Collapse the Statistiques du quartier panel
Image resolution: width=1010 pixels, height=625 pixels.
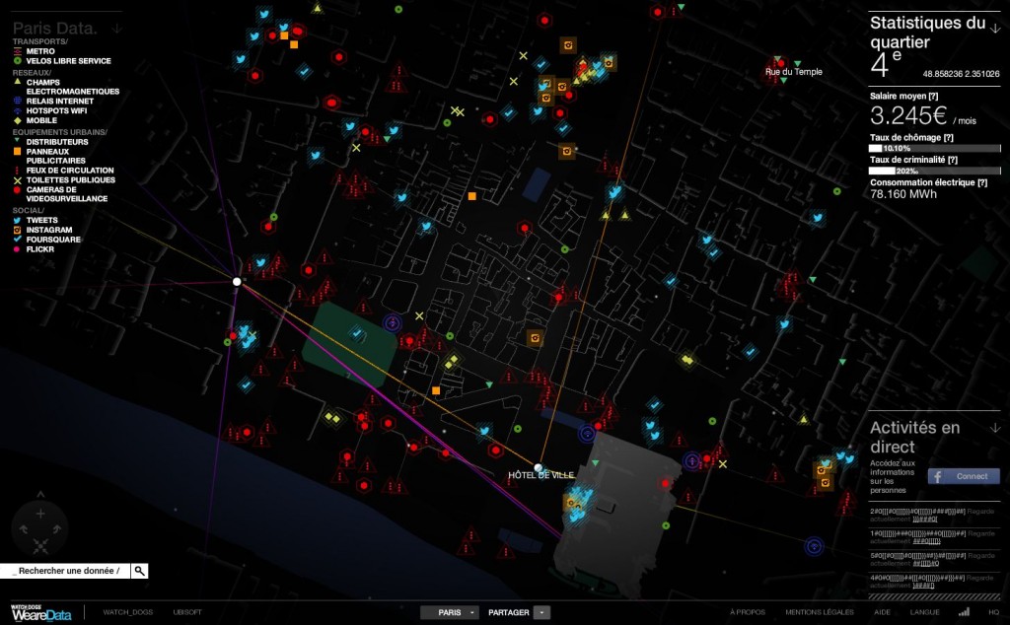tap(995, 29)
